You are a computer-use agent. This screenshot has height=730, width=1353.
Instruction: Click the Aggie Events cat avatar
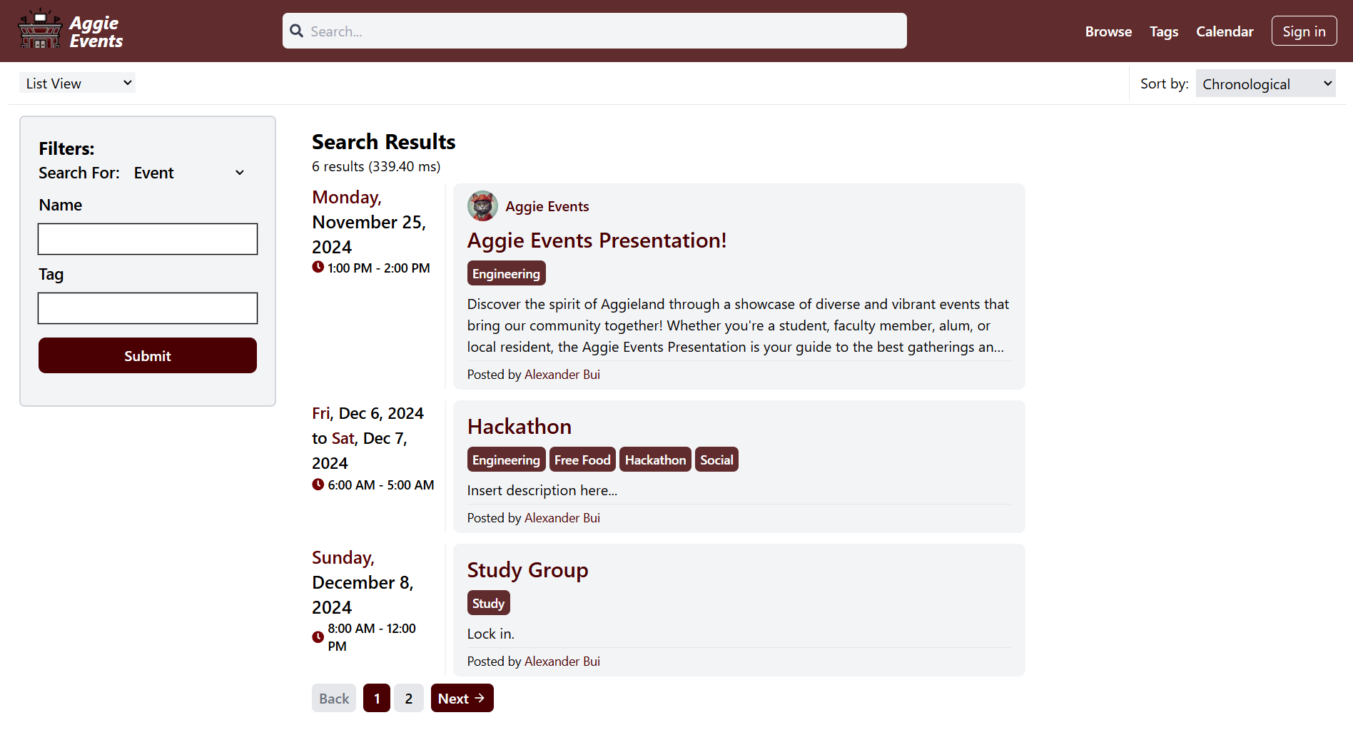click(x=482, y=206)
